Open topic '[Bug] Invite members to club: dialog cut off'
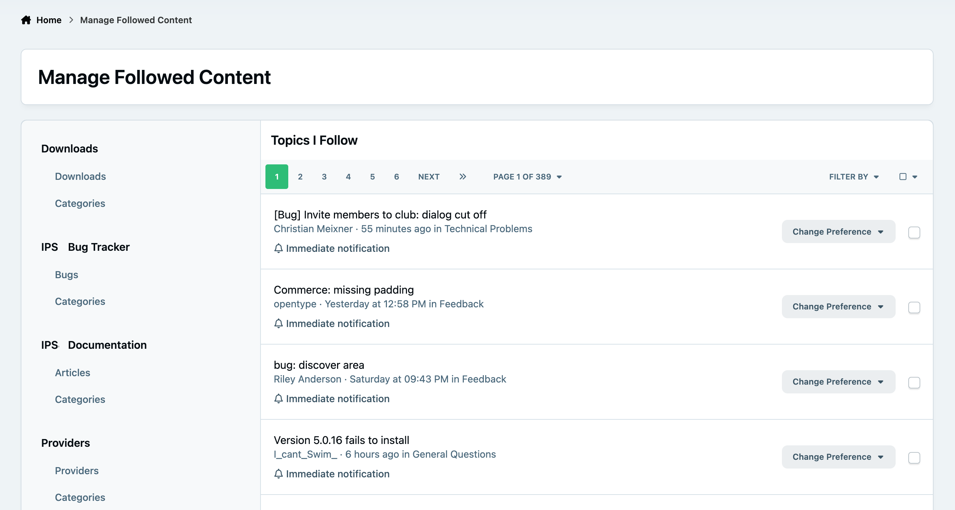The image size is (955, 510). (380, 214)
